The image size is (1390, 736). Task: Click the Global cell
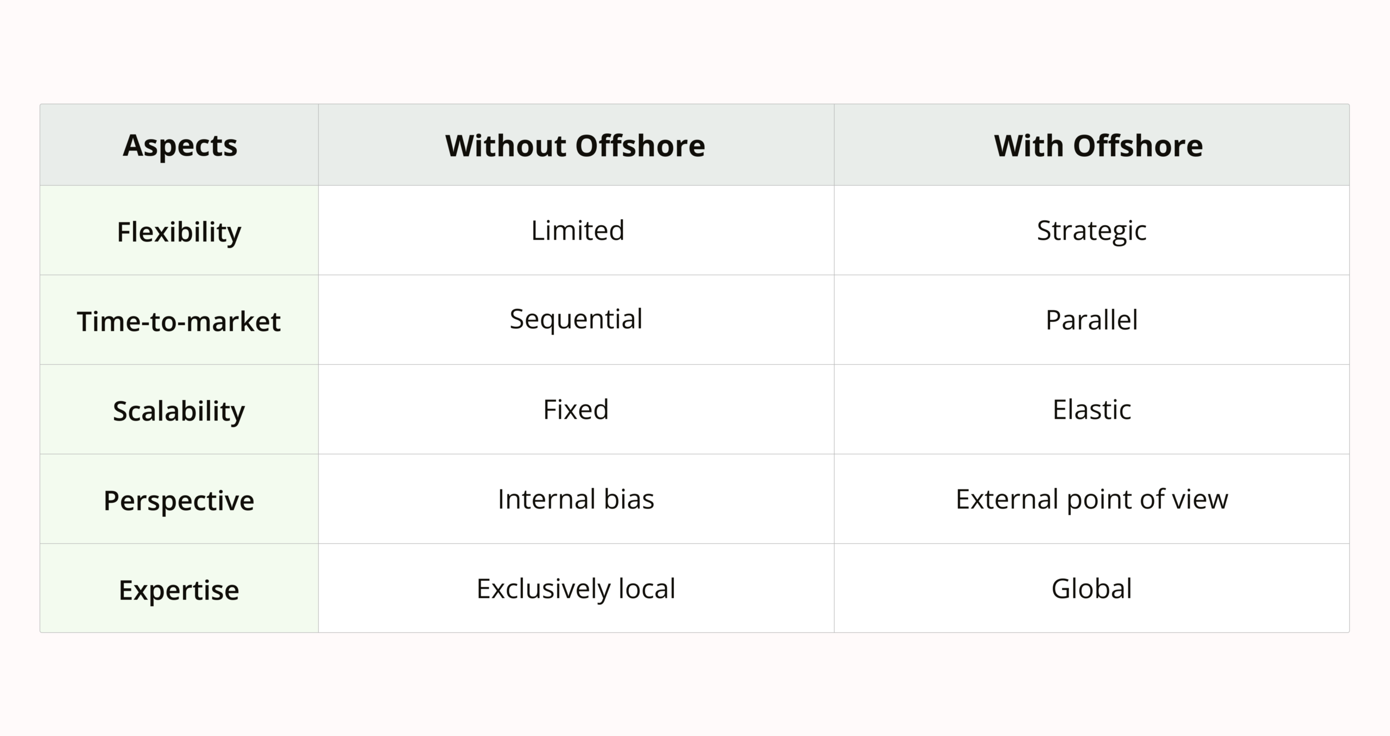point(1091,588)
